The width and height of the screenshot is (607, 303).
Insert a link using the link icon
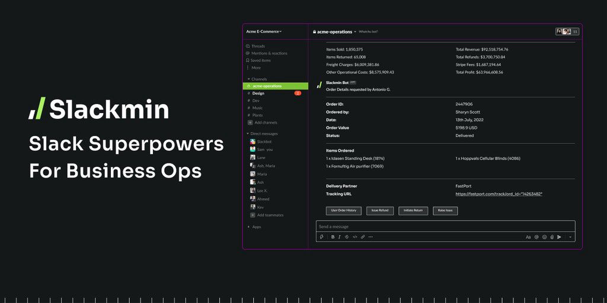363,237
